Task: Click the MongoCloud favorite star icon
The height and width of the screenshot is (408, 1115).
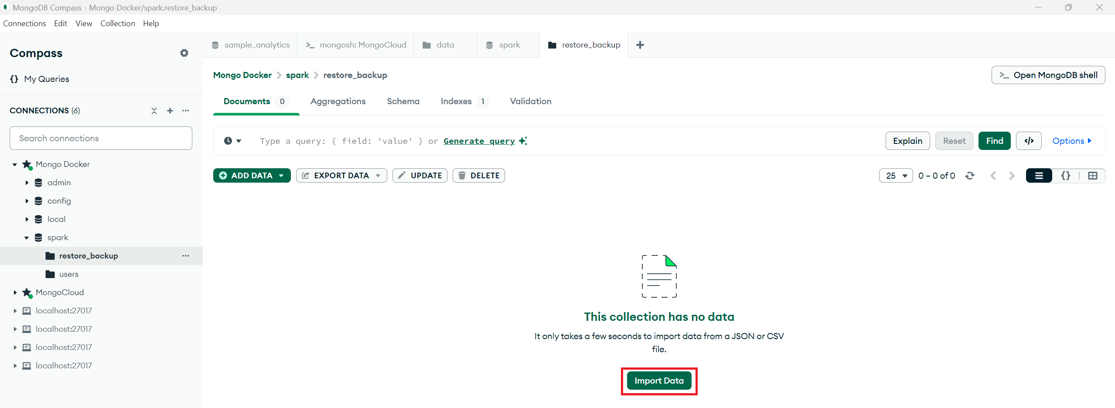Action: (27, 292)
